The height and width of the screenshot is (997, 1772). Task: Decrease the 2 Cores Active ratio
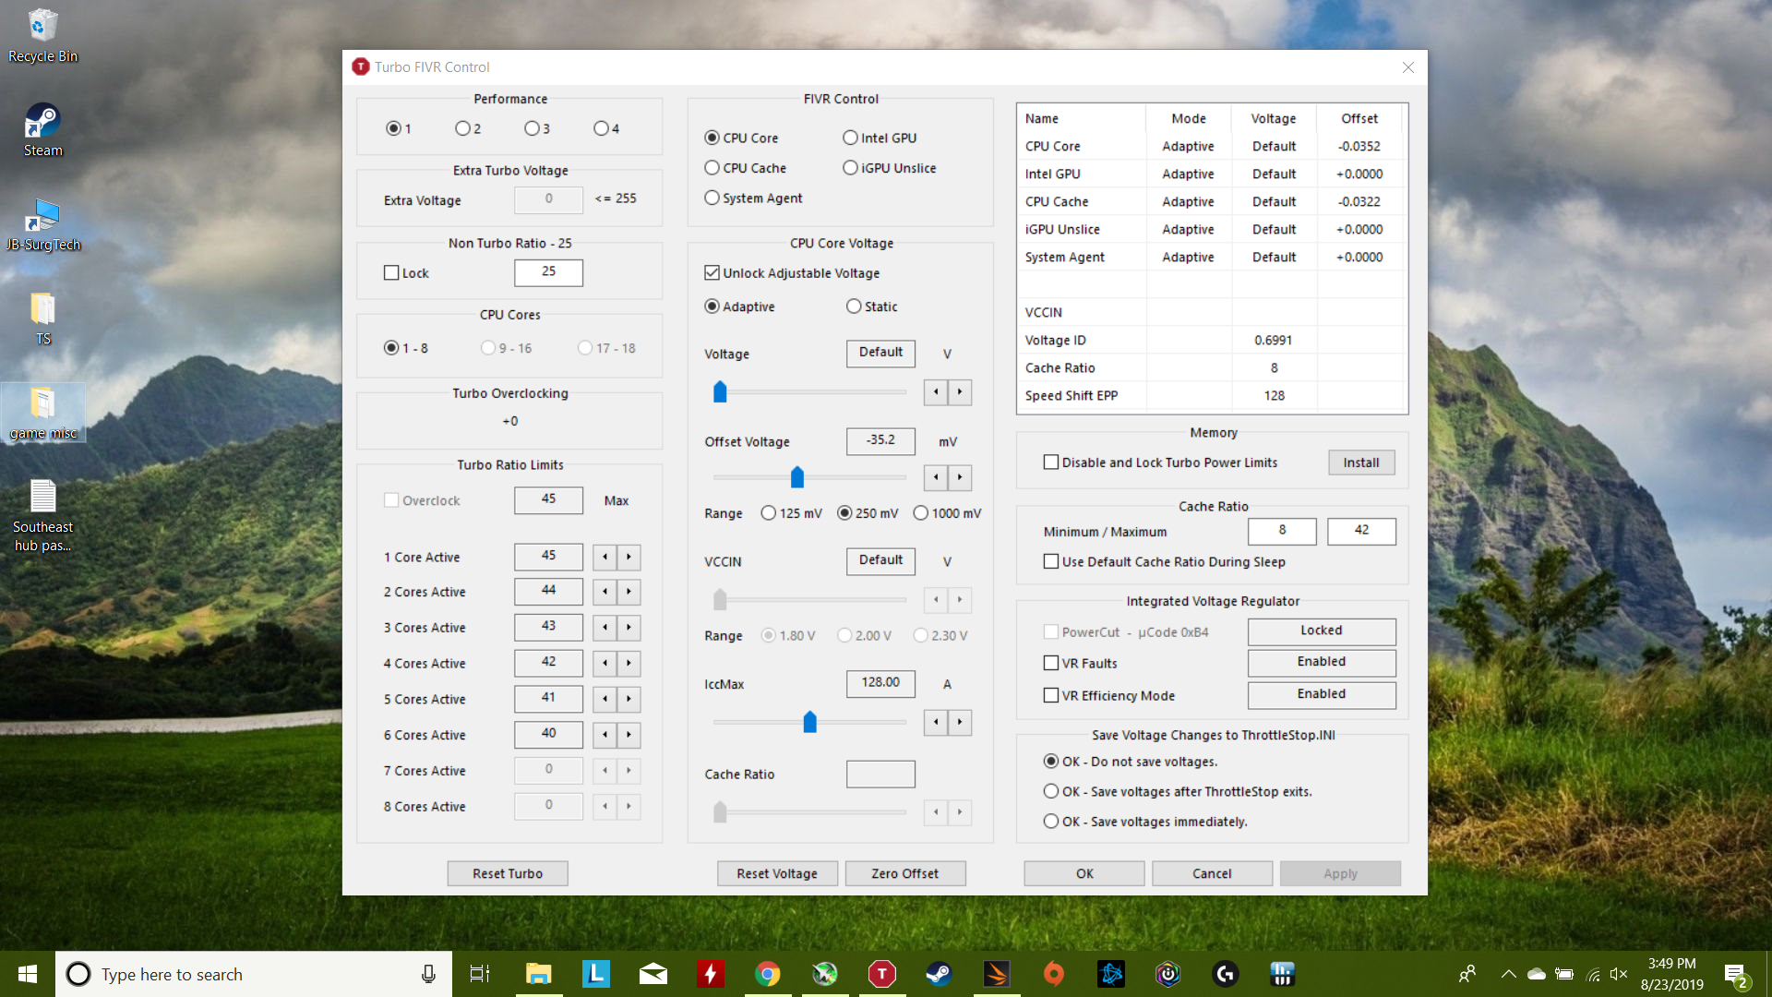(x=605, y=592)
